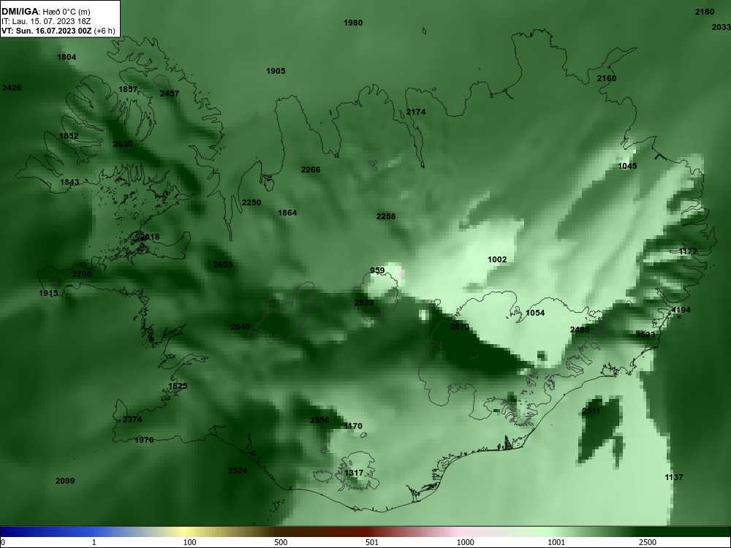Image resolution: width=731 pixels, height=548 pixels.
Task: Select the 2556 label
Action: [319, 420]
